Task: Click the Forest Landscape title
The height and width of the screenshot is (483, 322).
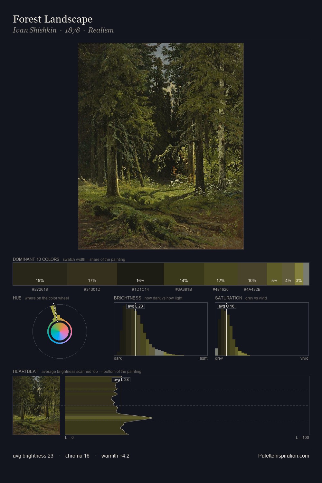Action: 53,19
